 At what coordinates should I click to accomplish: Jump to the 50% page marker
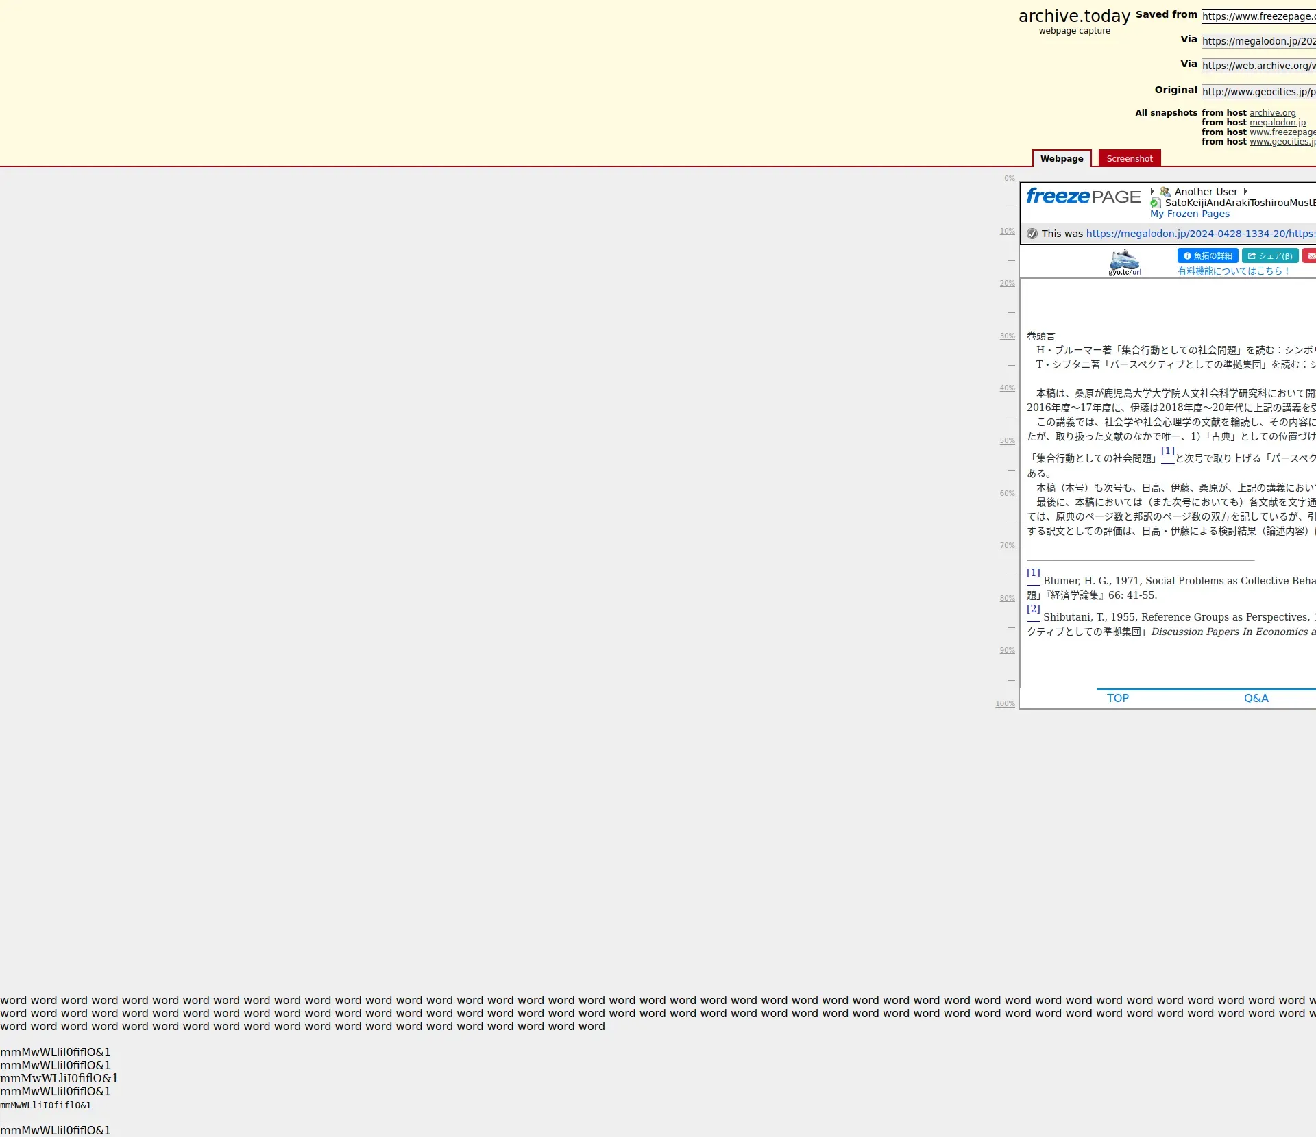pyautogui.click(x=1007, y=440)
